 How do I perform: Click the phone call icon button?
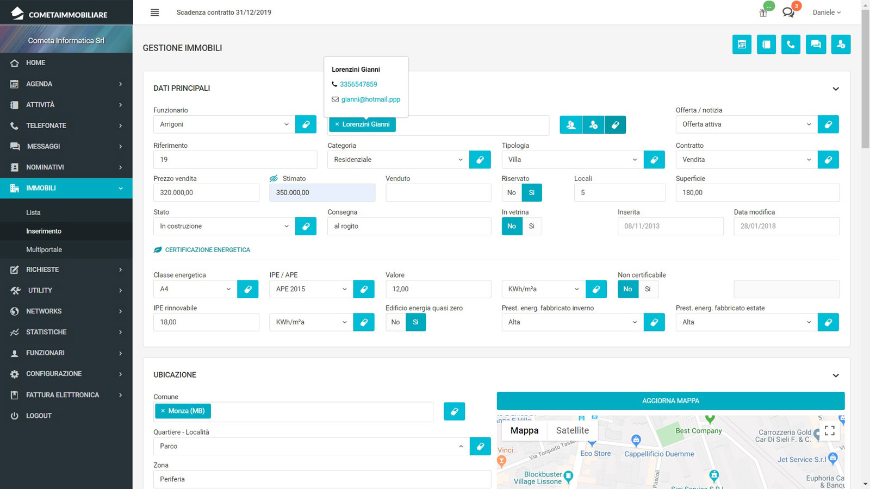click(791, 45)
